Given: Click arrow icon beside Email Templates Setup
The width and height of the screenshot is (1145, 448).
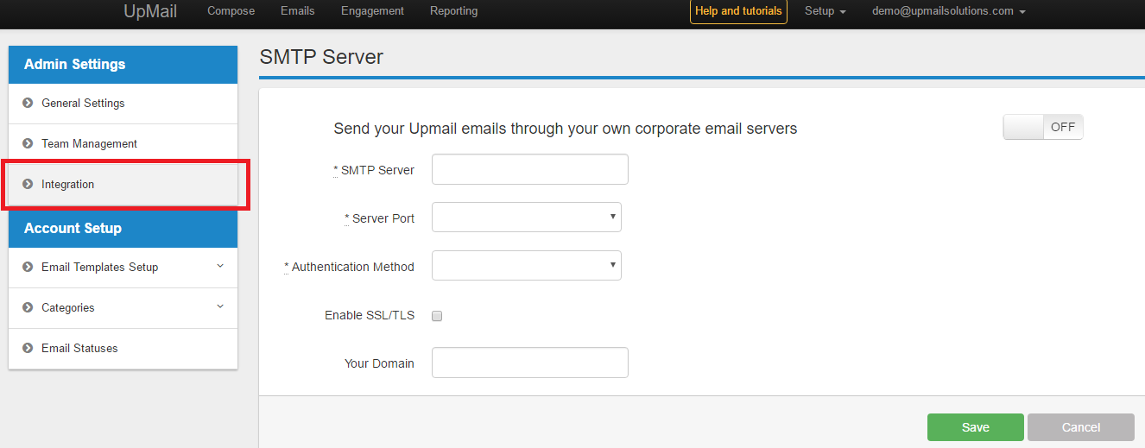Looking at the screenshot, I should [x=28, y=268].
